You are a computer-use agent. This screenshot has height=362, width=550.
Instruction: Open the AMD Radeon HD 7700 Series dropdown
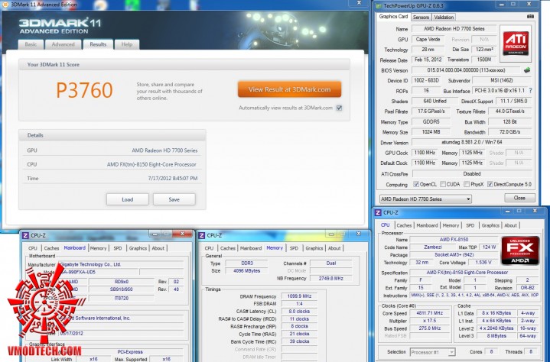coord(425,199)
